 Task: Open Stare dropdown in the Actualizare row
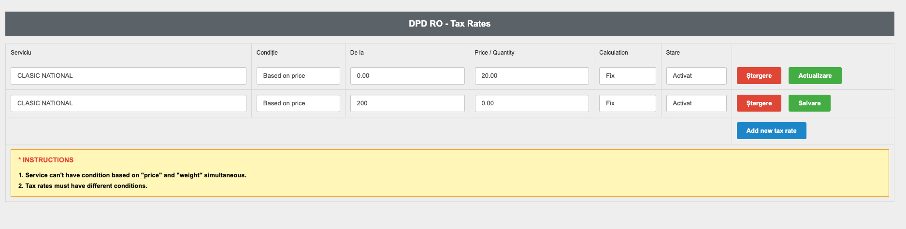coord(696,76)
